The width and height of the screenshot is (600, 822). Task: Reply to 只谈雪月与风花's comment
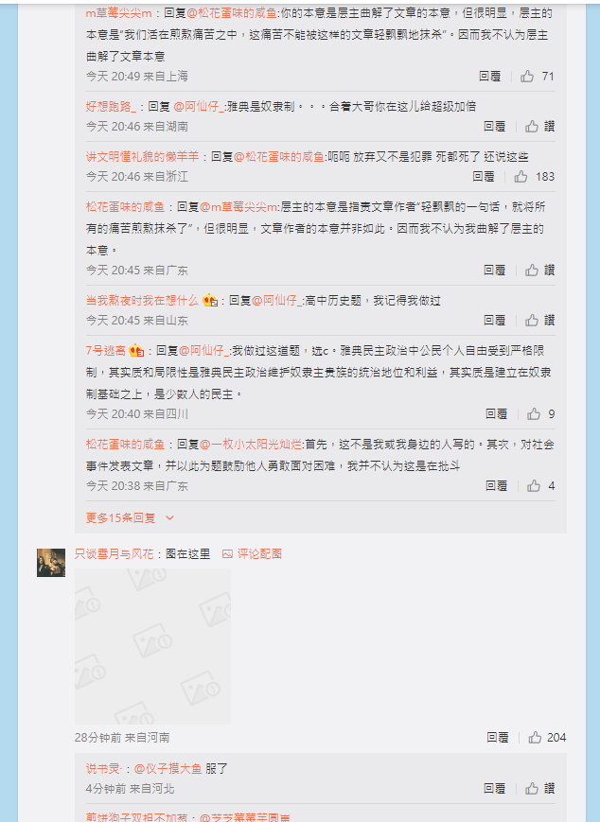497,738
